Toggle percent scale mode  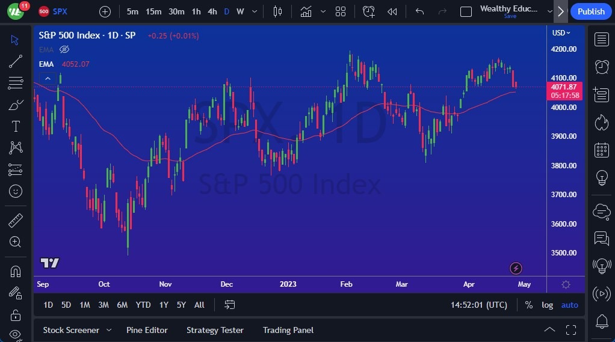(x=529, y=305)
